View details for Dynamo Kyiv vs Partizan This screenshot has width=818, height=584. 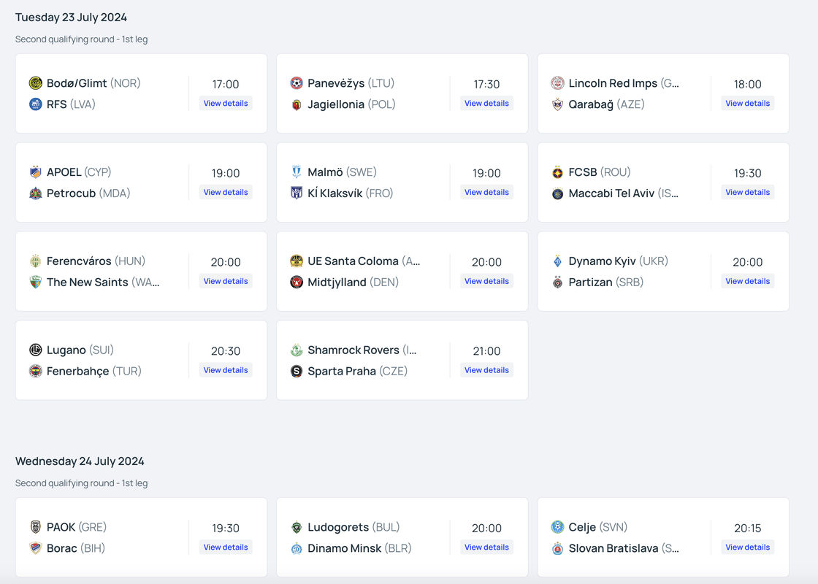[x=747, y=281]
